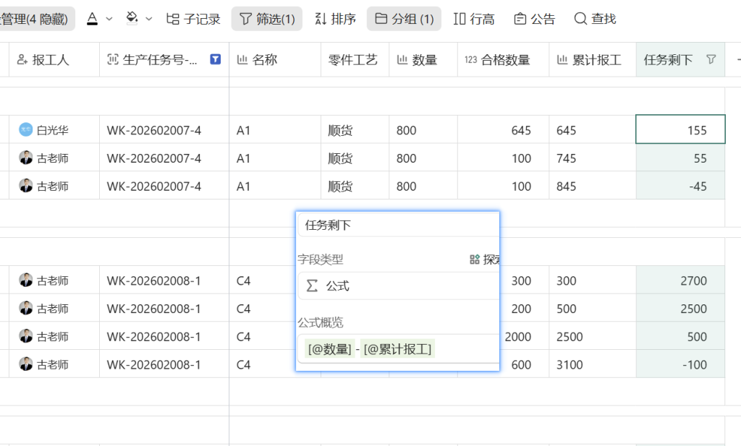Screen dimensions: 741x446
Task: Select the 合格数量 column header
Action: tap(504, 59)
